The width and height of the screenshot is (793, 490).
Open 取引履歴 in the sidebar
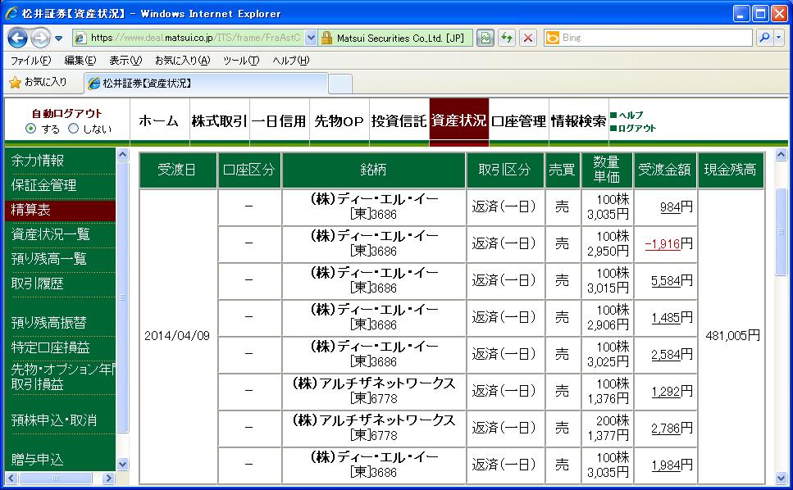[x=37, y=284]
